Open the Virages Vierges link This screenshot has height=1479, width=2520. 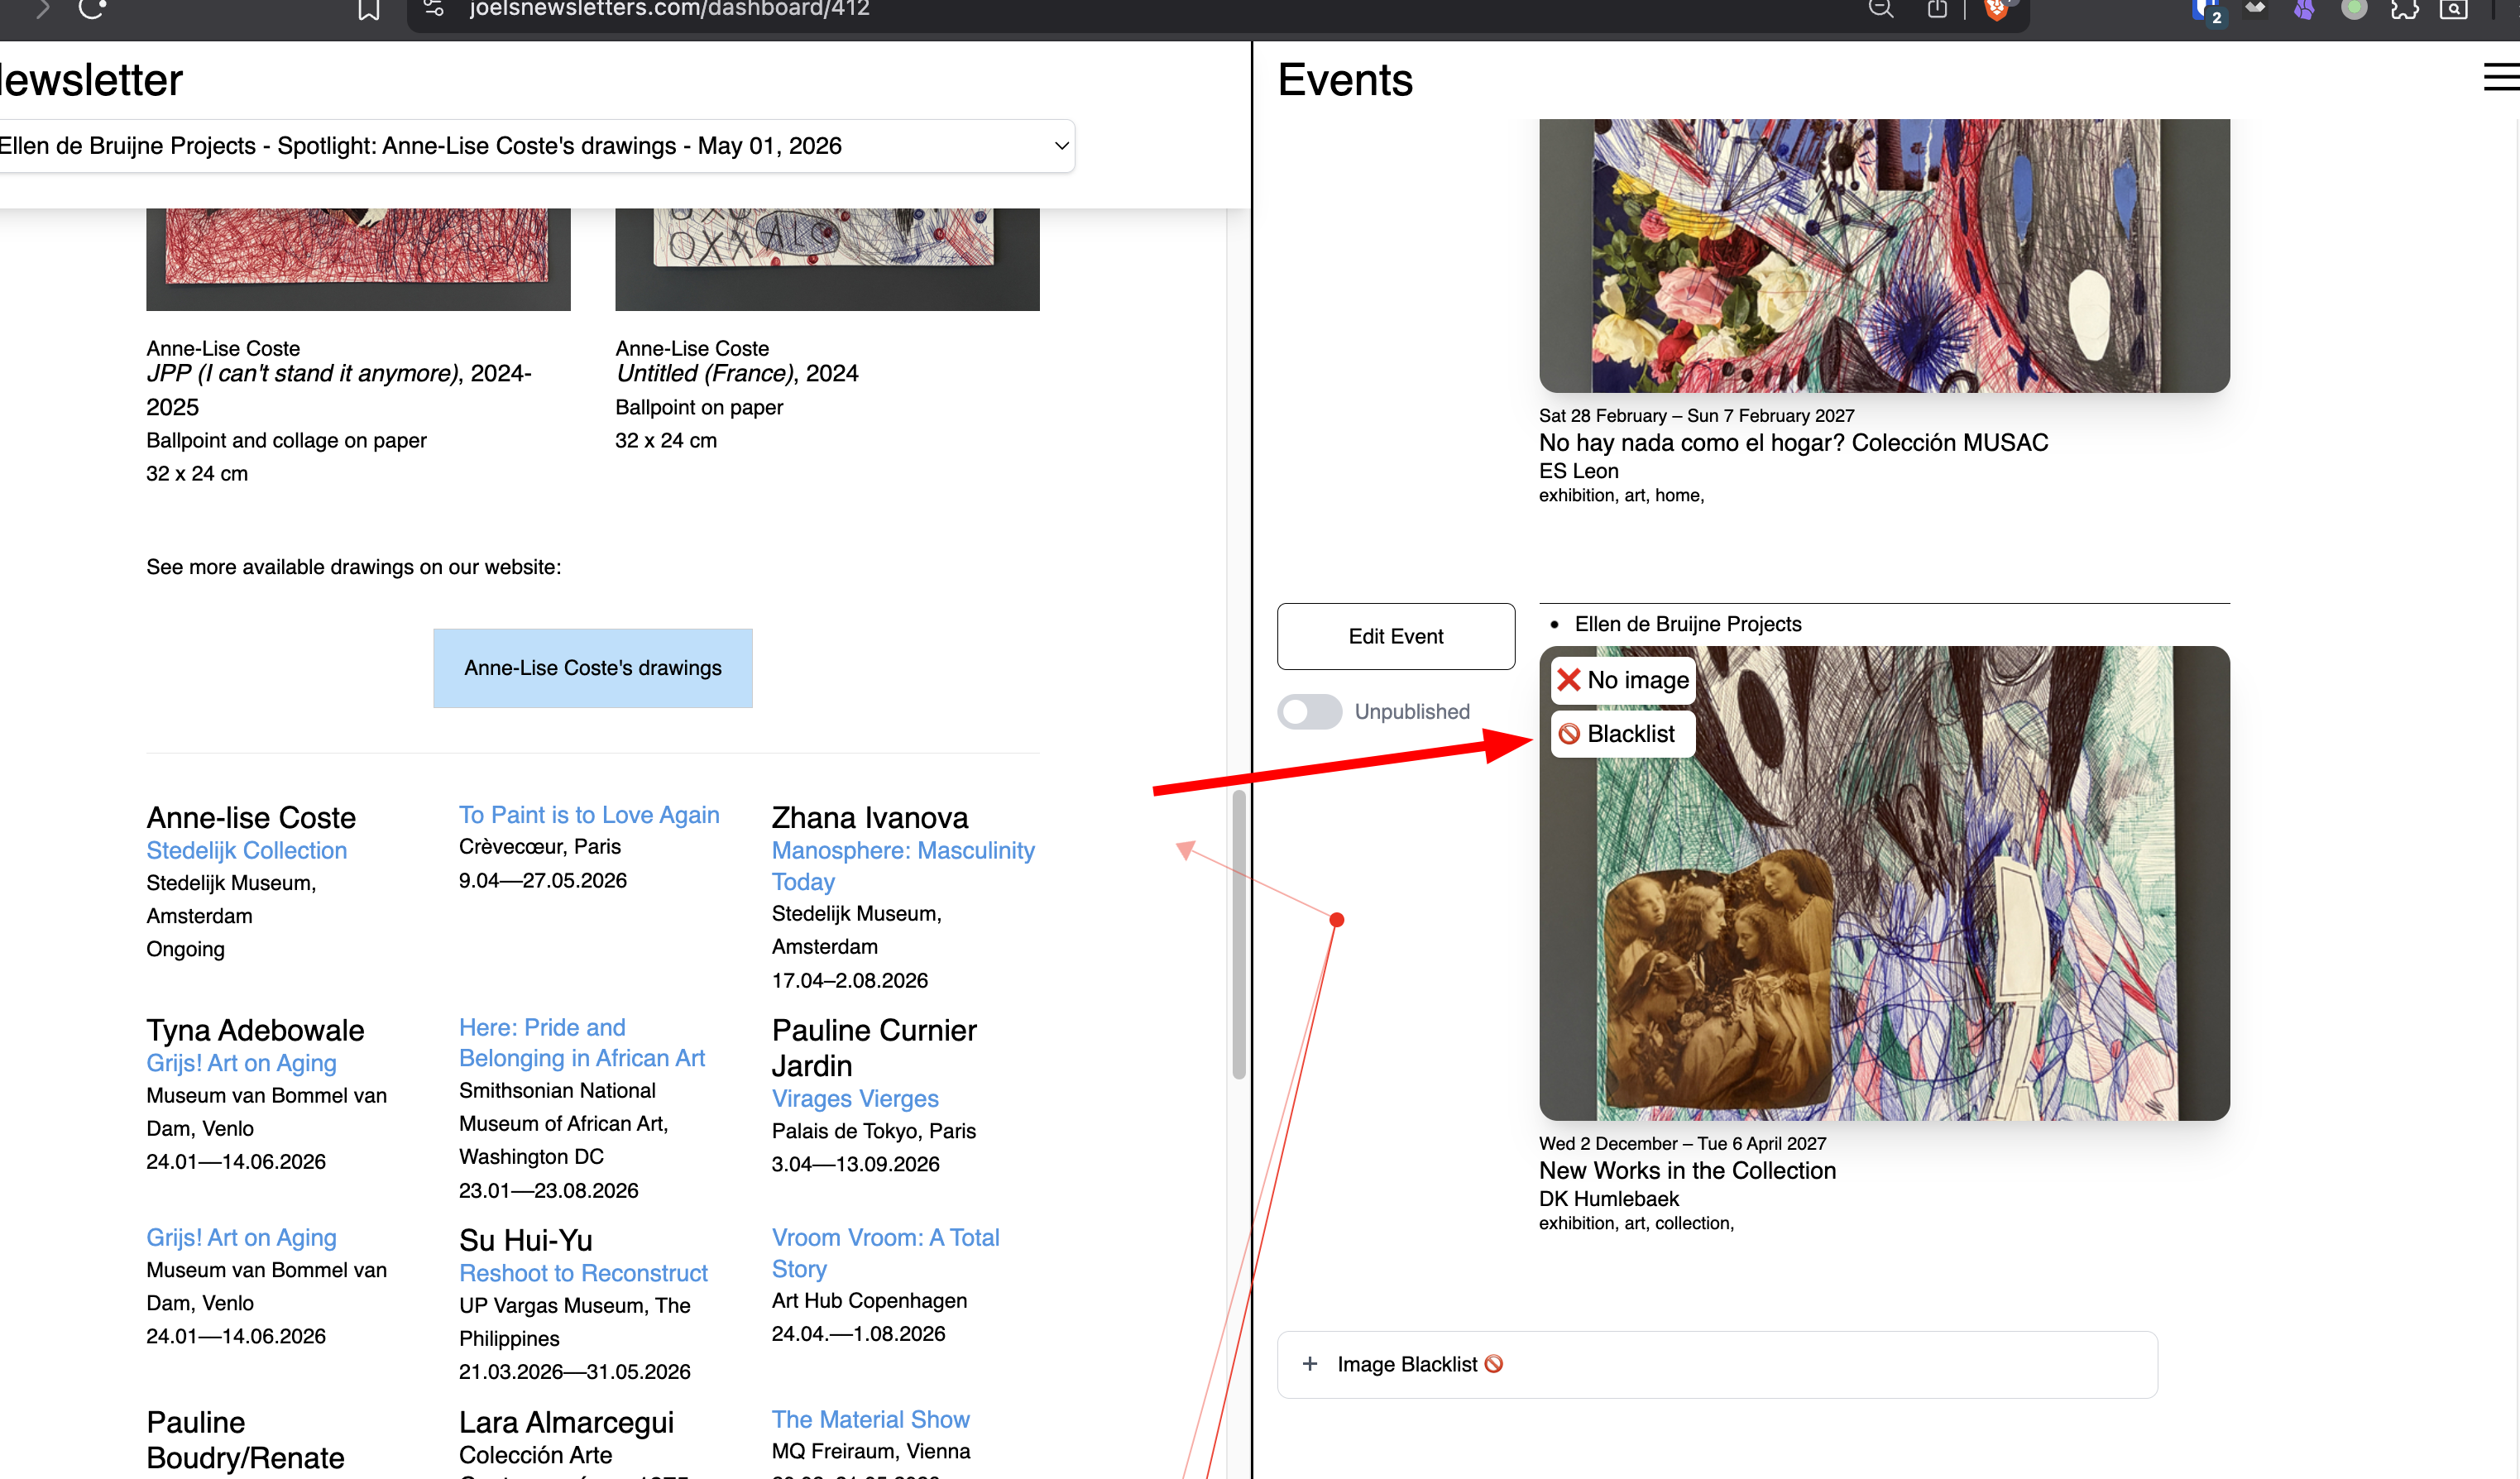tap(855, 1098)
